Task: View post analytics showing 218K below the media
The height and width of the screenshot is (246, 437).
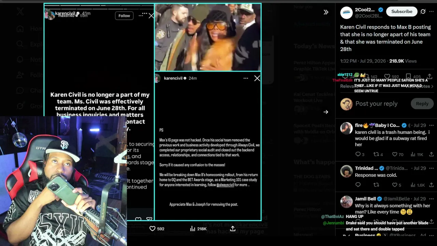Action: pos(193,229)
